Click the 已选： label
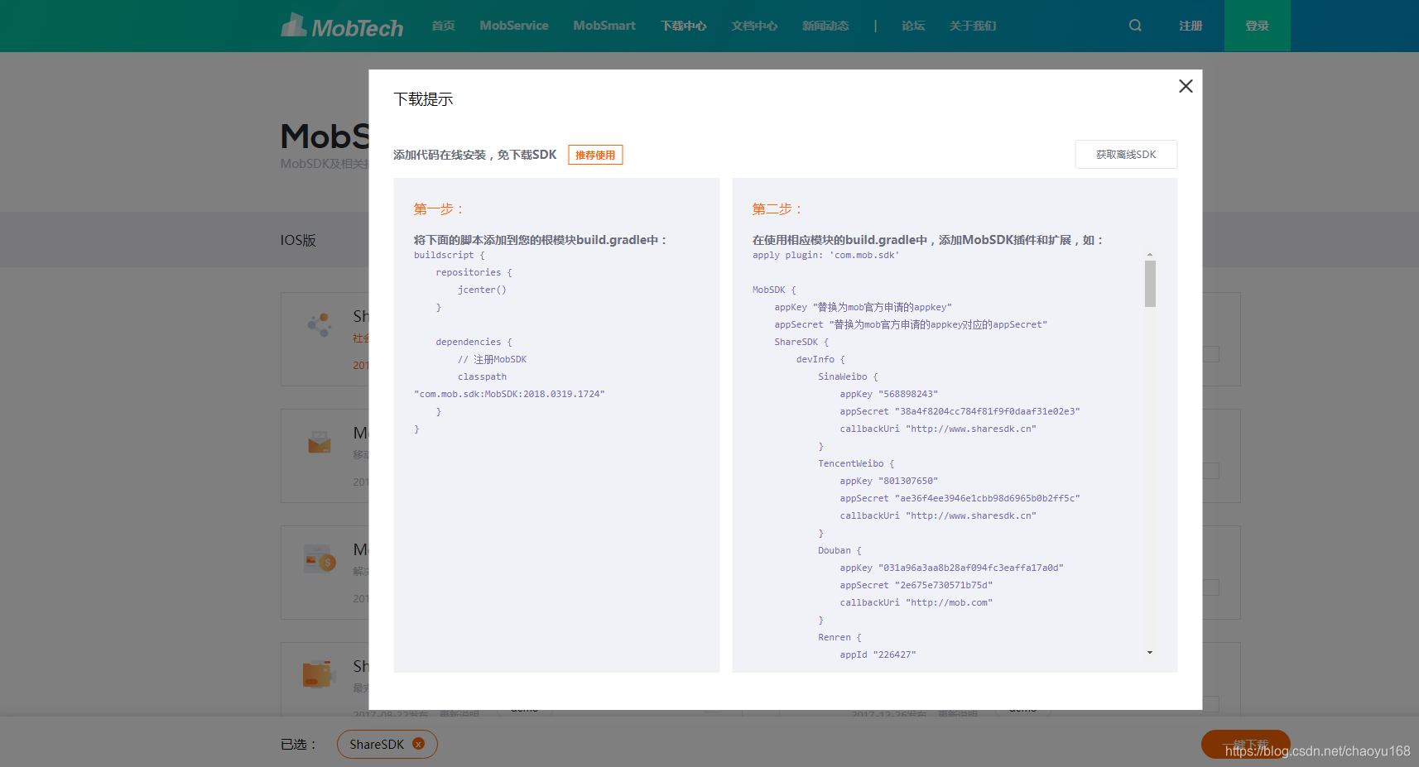The width and height of the screenshot is (1419, 767). (x=299, y=744)
